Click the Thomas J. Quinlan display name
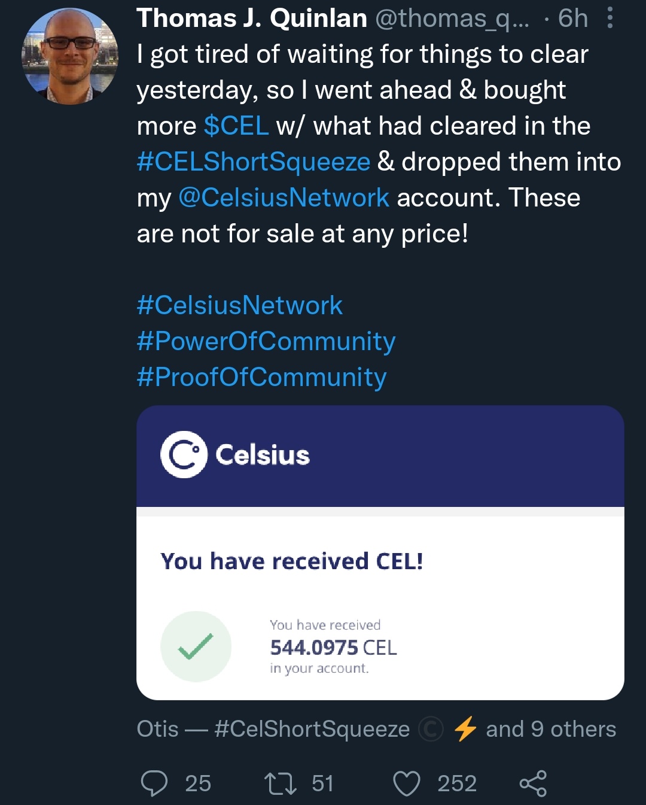Image resolution: width=646 pixels, height=805 pixels. [x=252, y=18]
